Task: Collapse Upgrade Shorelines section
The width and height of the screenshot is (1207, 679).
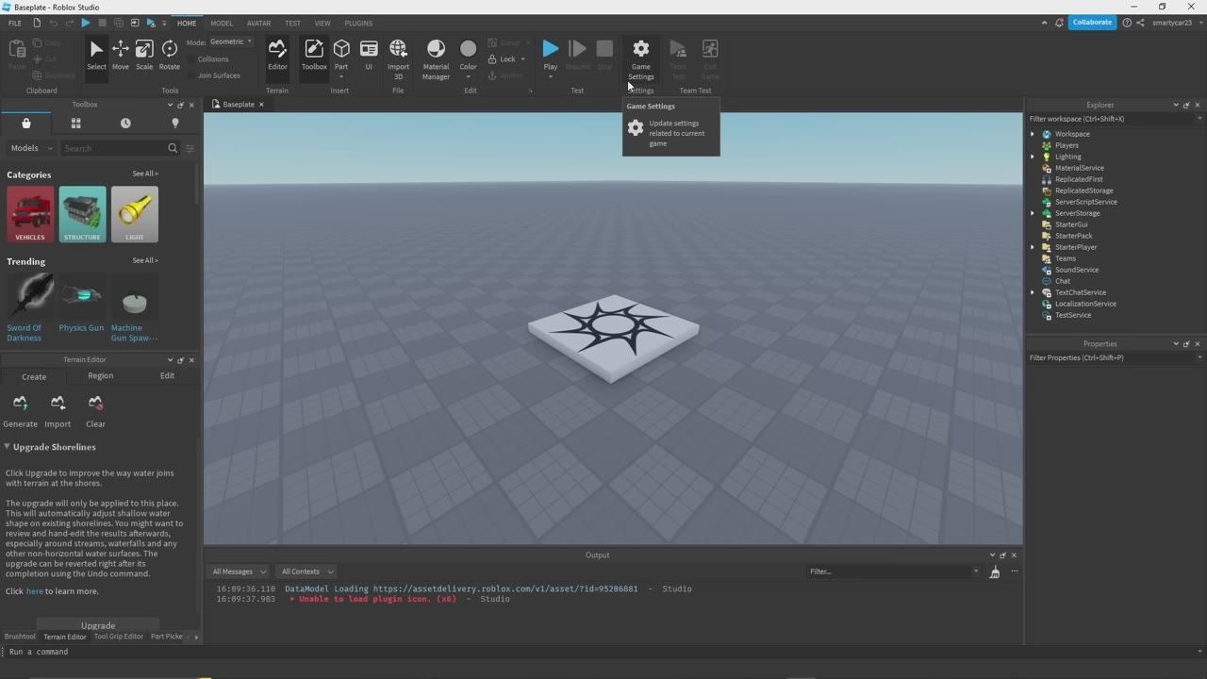Action: pyautogui.click(x=7, y=447)
